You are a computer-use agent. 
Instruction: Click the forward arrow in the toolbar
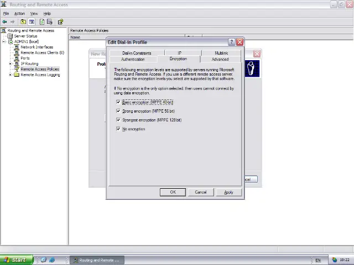pyautogui.click(x=12, y=22)
